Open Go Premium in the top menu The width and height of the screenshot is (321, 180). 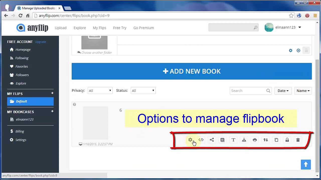tap(144, 28)
